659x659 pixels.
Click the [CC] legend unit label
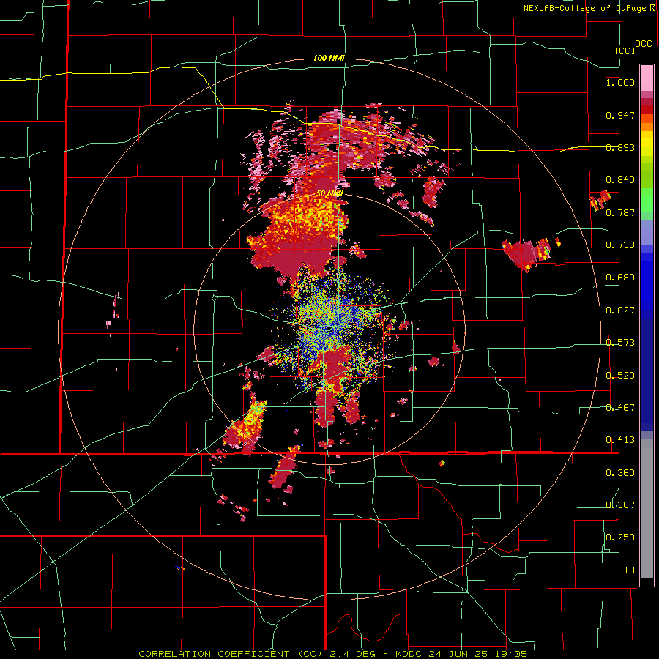pos(625,51)
